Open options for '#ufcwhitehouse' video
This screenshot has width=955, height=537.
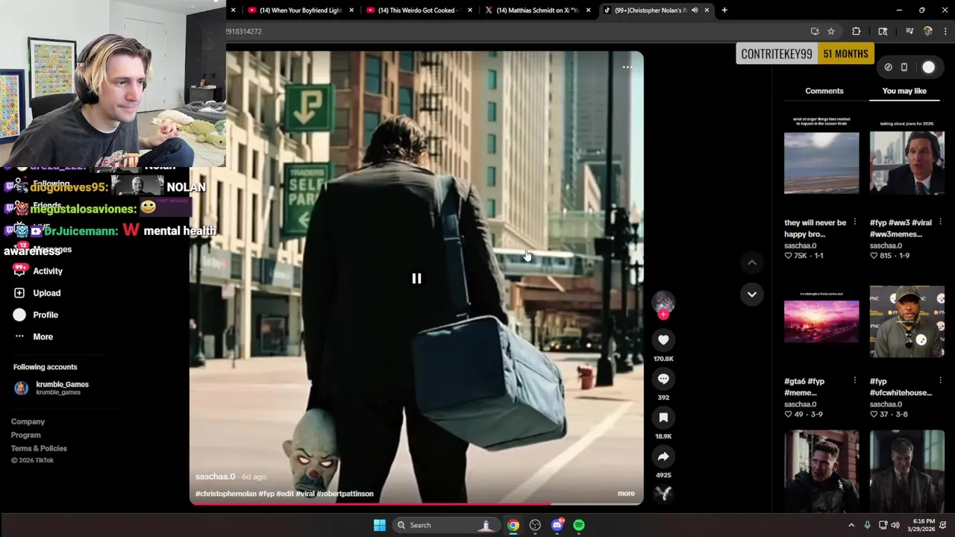coord(940,381)
